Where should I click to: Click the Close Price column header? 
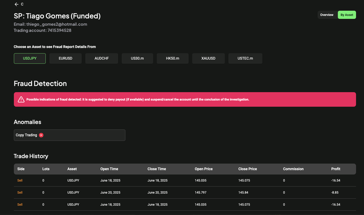click(248, 169)
